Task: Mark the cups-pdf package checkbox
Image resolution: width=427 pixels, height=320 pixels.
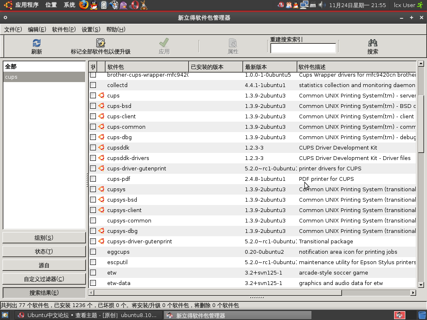Action: point(93,179)
